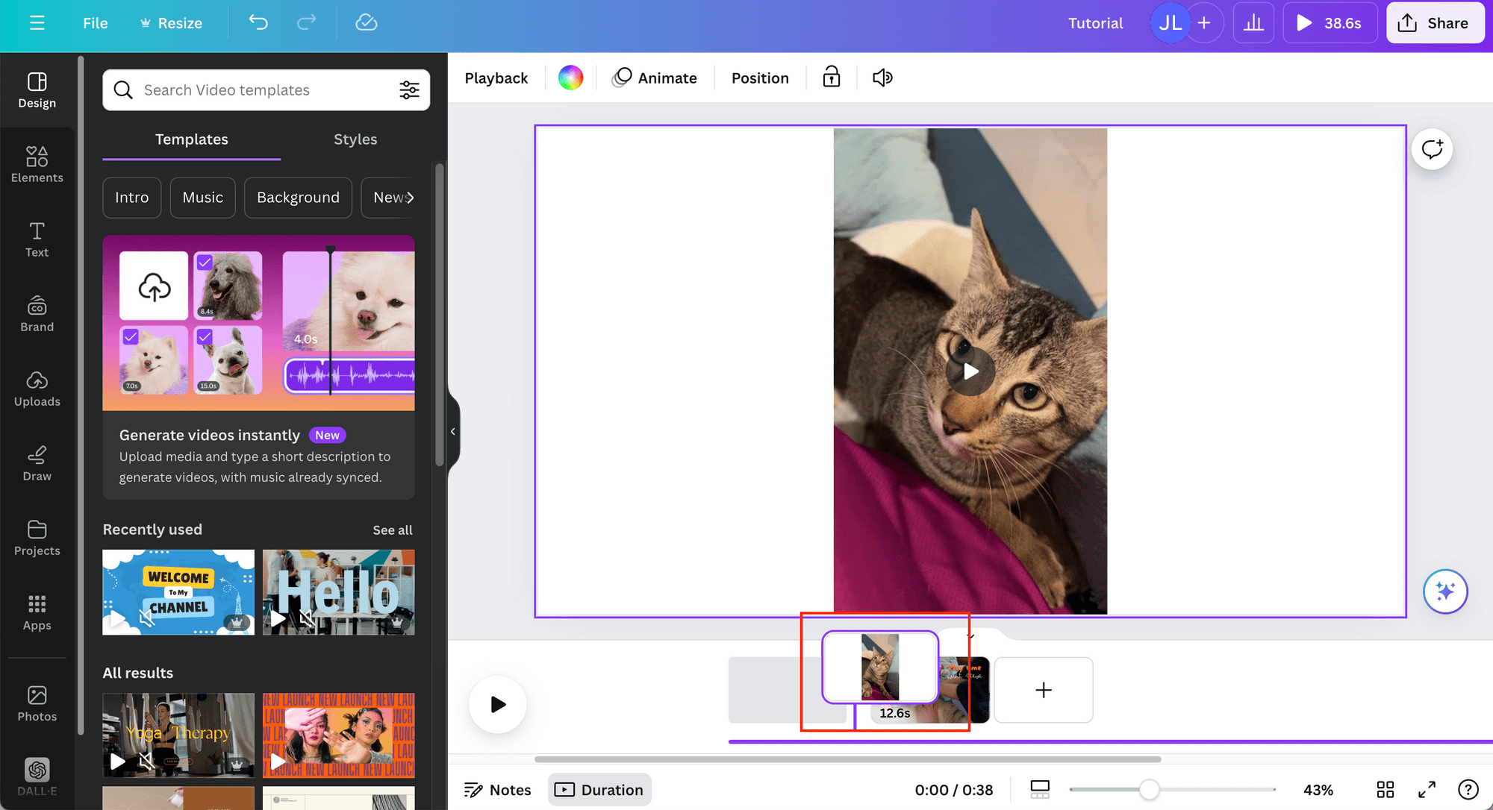Viewport: 1493px width, 810px height.
Task: Collapse the side panel with arrow
Action: tap(453, 431)
